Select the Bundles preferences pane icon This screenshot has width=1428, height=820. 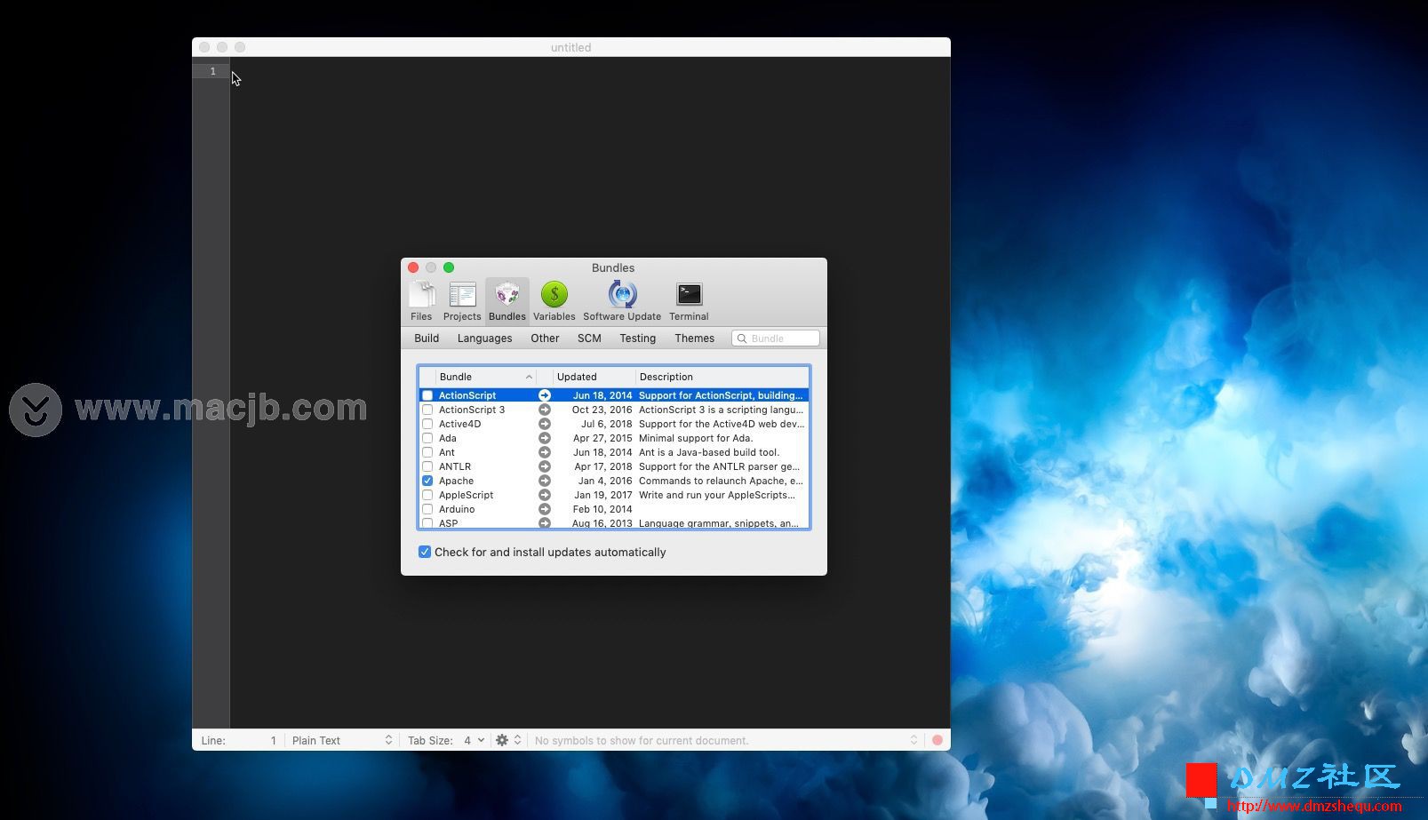click(x=507, y=301)
